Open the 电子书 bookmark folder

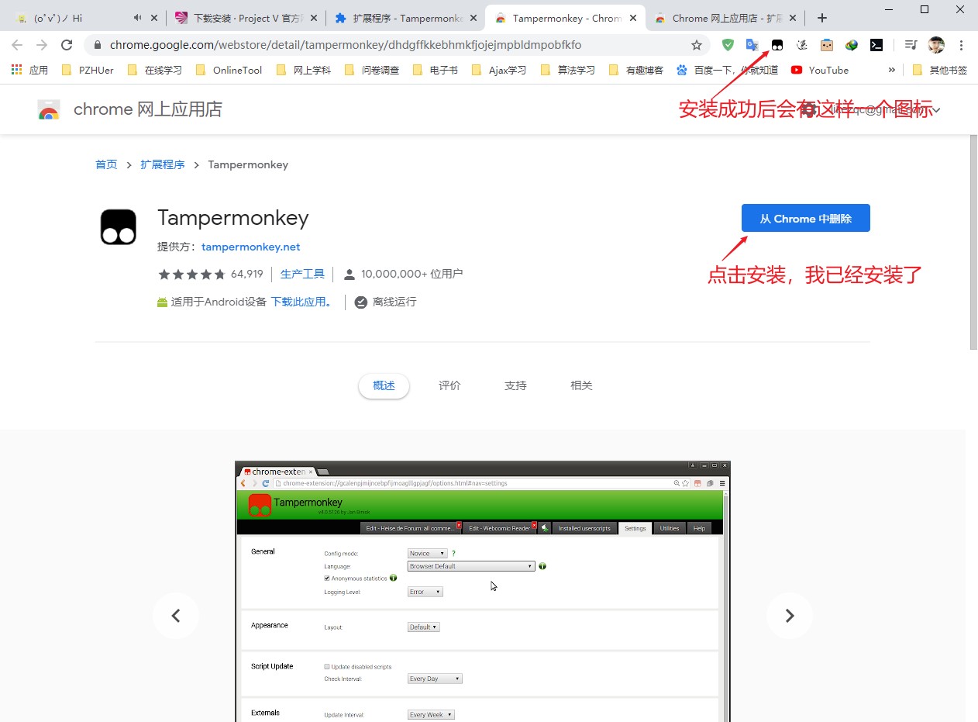point(435,70)
